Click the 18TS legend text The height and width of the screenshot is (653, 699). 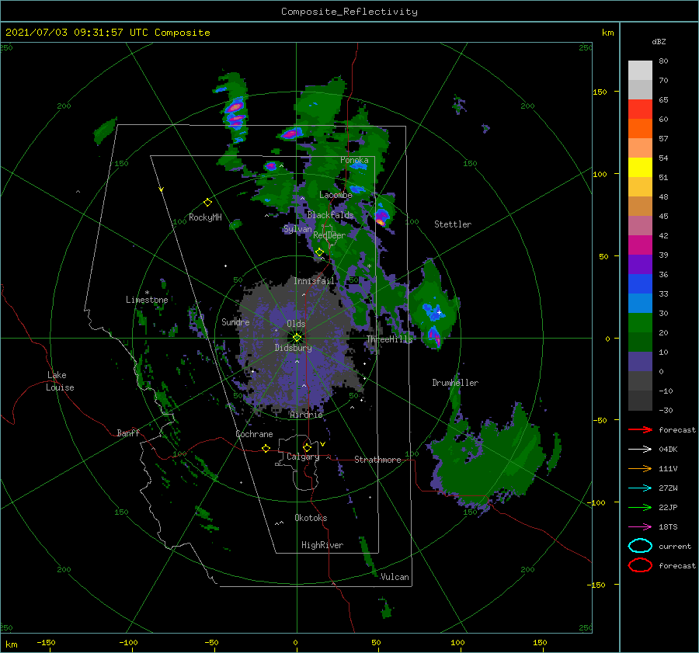pyautogui.click(x=668, y=527)
